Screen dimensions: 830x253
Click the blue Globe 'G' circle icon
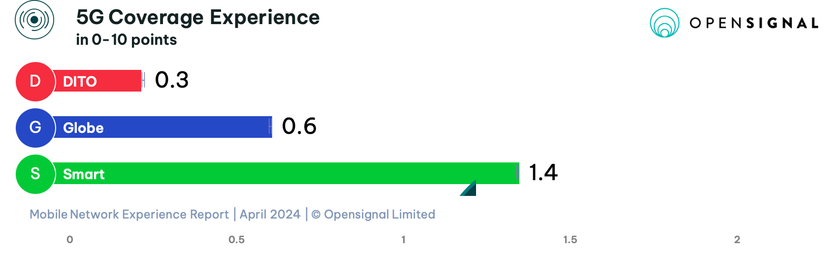tap(35, 127)
